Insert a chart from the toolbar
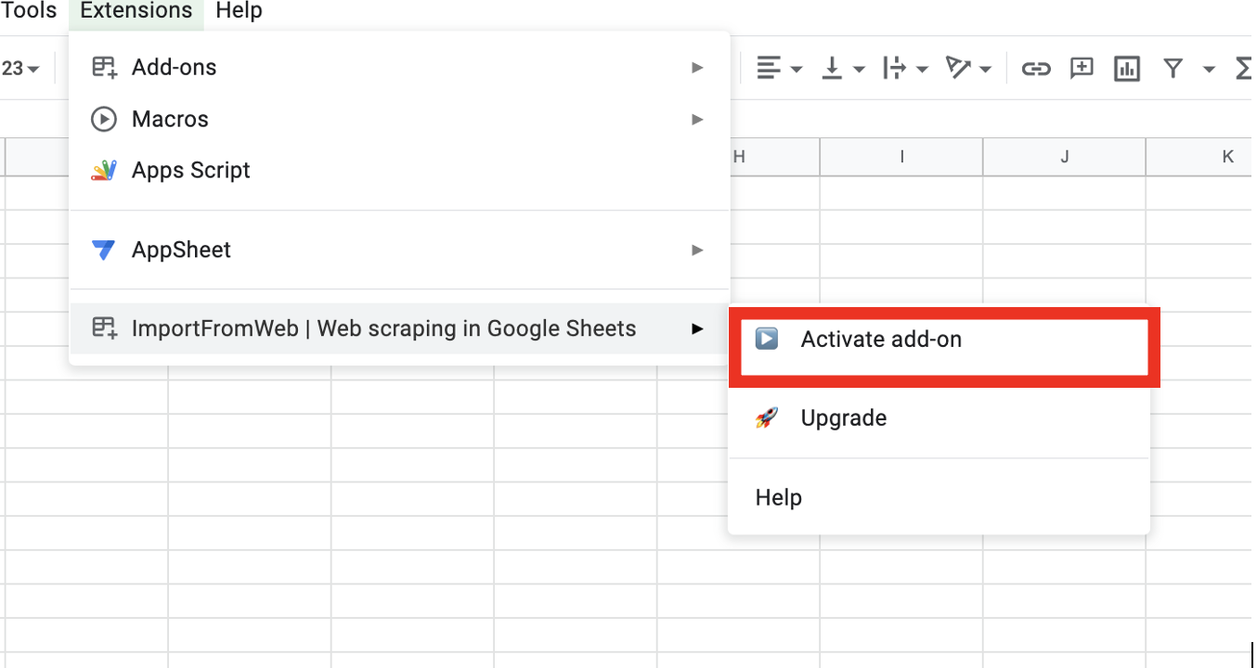The width and height of the screenshot is (1257, 668). pyautogui.click(x=1126, y=68)
